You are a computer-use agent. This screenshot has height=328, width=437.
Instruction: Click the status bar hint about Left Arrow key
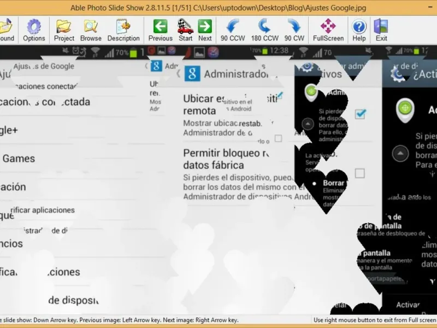coord(119,320)
